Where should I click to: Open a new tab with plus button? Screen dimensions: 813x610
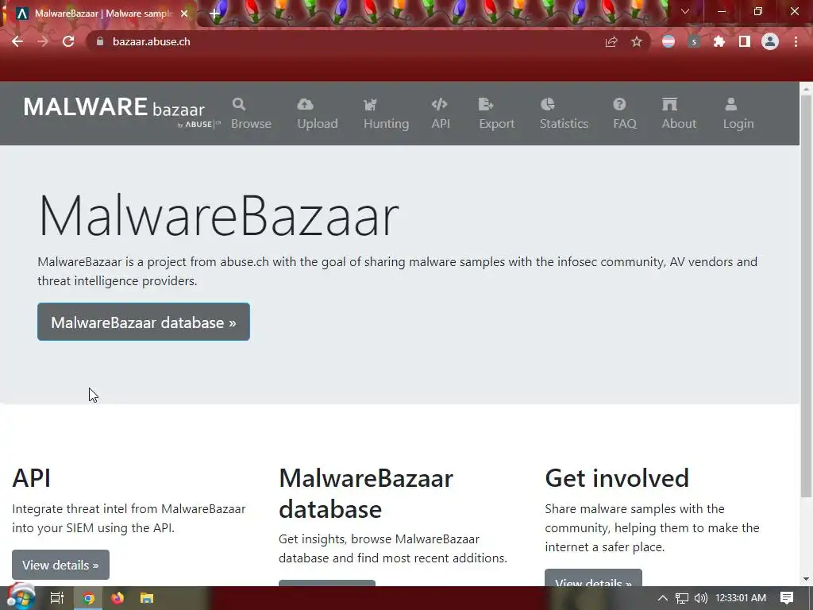tap(214, 14)
